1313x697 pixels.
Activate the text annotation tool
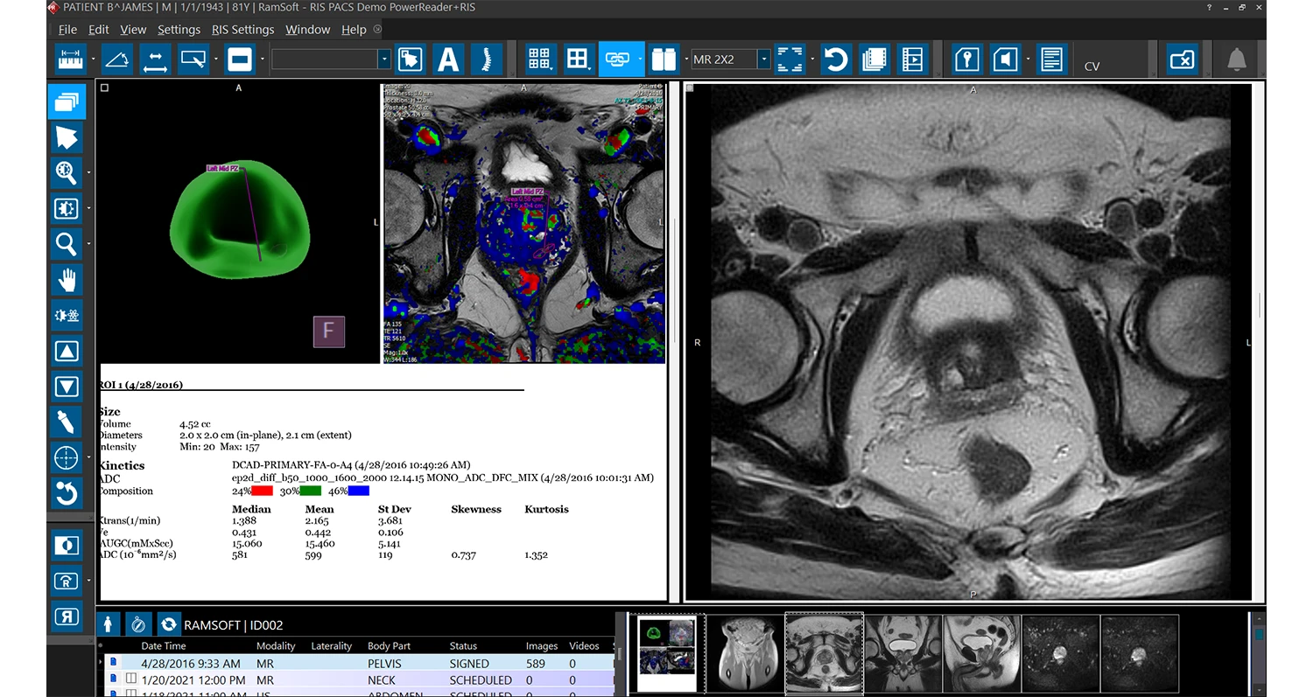[x=448, y=59]
